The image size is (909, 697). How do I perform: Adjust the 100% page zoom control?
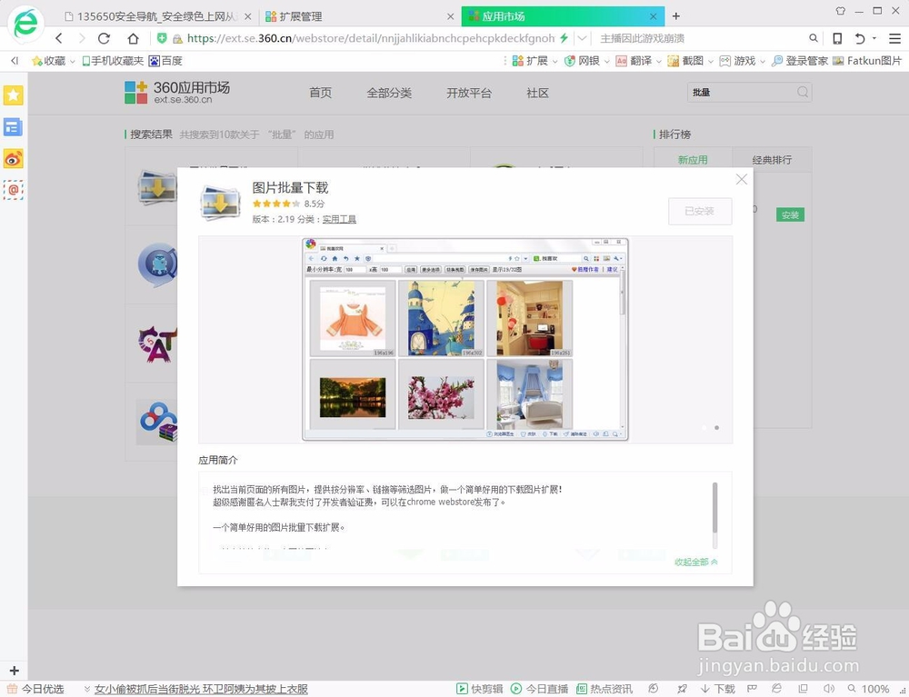pos(874,689)
